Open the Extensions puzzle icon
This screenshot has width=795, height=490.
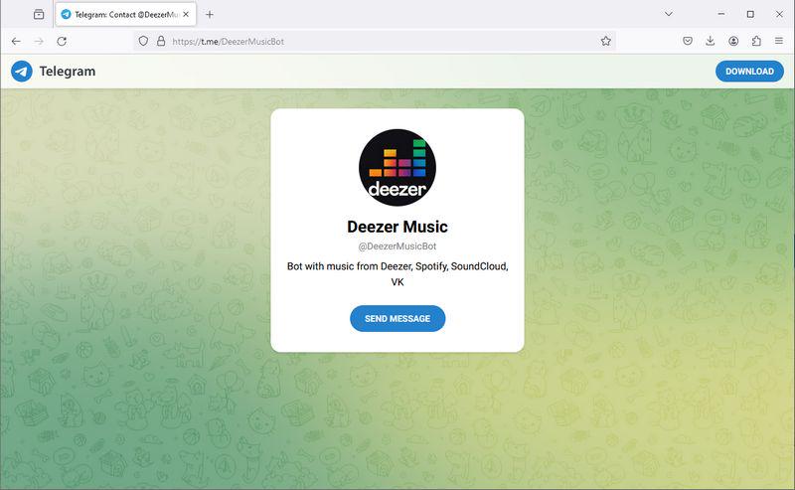(x=756, y=41)
